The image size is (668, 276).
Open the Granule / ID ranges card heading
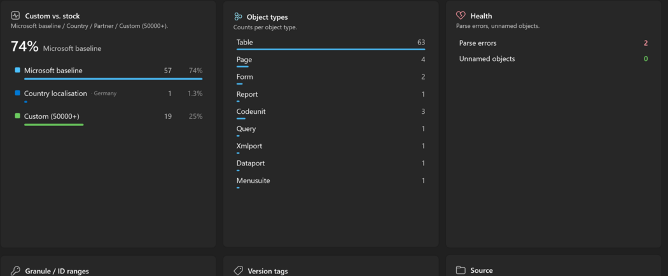click(x=57, y=272)
